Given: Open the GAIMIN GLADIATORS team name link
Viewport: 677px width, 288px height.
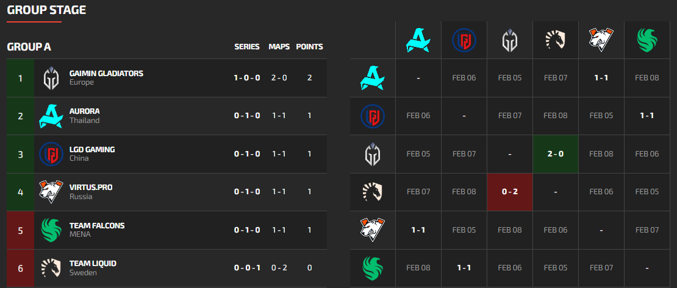Looking at the screenshot, I should coord(106,73).
